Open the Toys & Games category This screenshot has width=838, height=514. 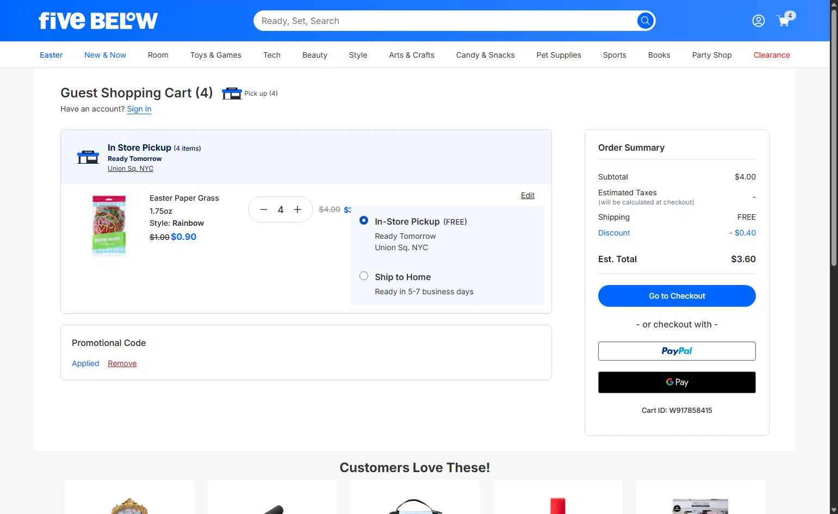point(216,55)
